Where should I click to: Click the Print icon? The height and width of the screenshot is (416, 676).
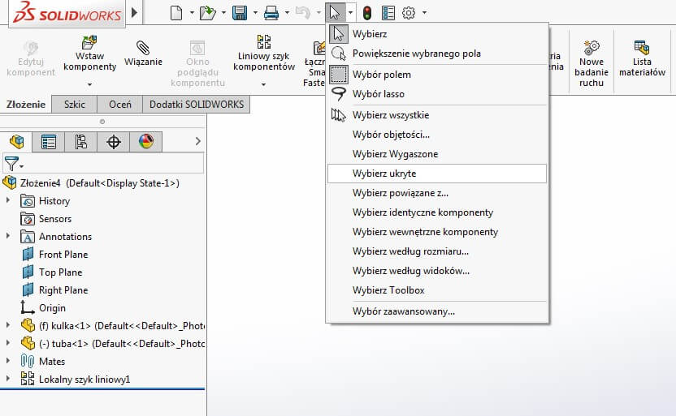point(271,13)
